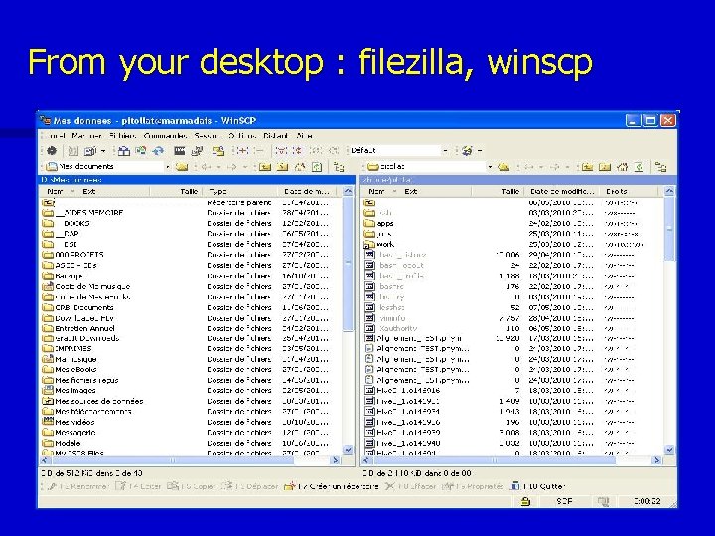Go to remote home directory icon
This screenshot has height=536, width=715.
[622, 167]
